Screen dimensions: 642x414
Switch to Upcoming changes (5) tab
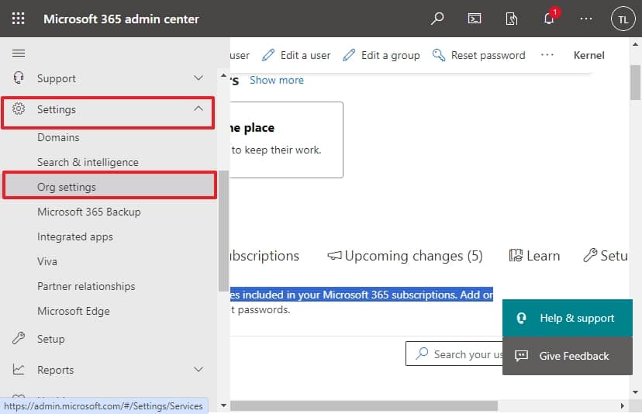coord(405,256)
